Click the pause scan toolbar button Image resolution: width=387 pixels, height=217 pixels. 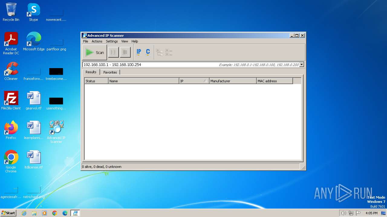tap(113, 52)
